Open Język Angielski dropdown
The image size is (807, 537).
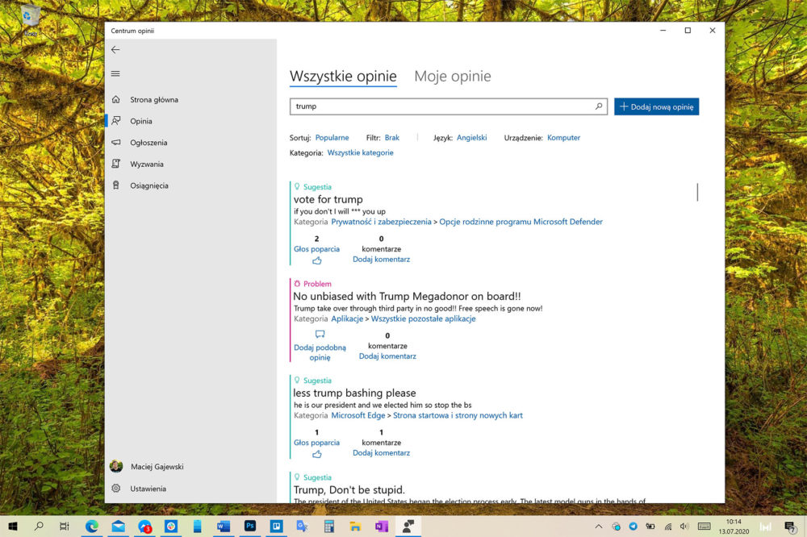[x=471, y=138]
